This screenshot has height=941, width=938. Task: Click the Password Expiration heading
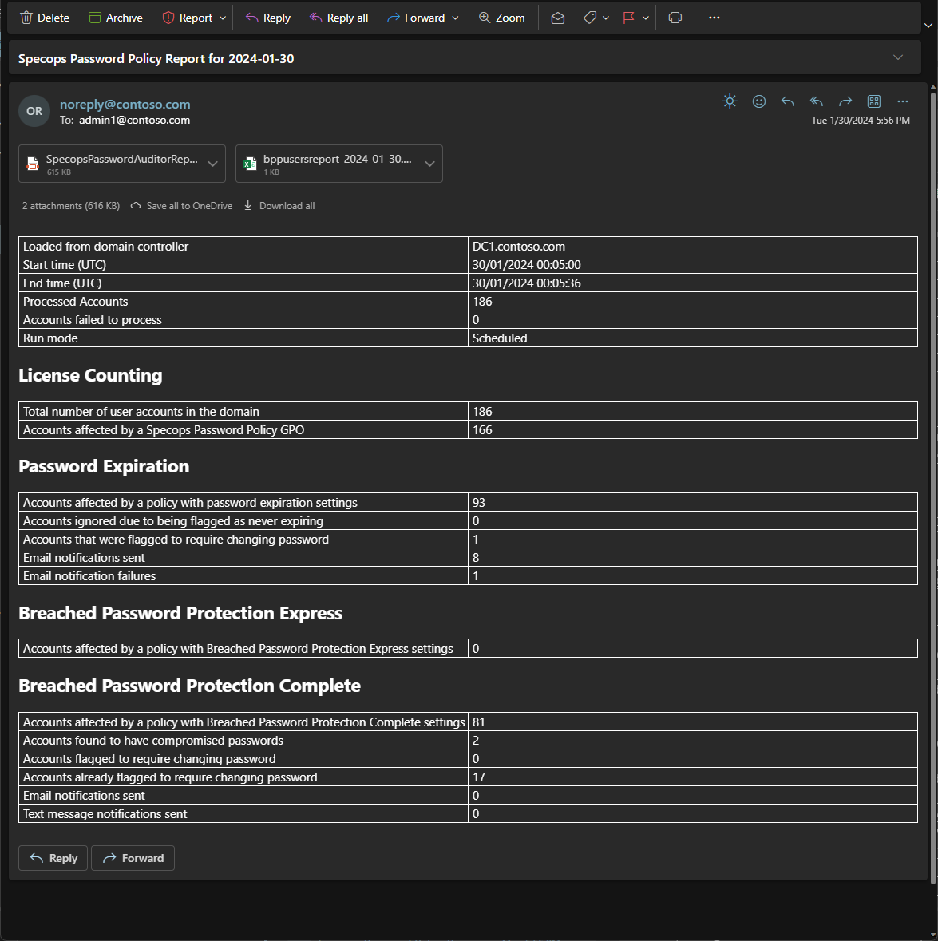pos(104,466)
